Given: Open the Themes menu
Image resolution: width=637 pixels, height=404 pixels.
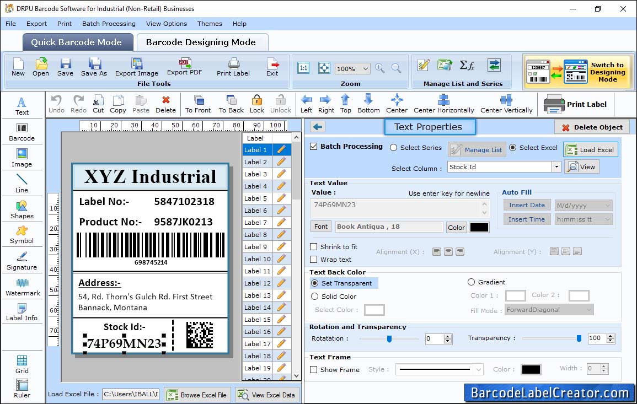Looking at the screenshot, I should (x=210, y=24).
